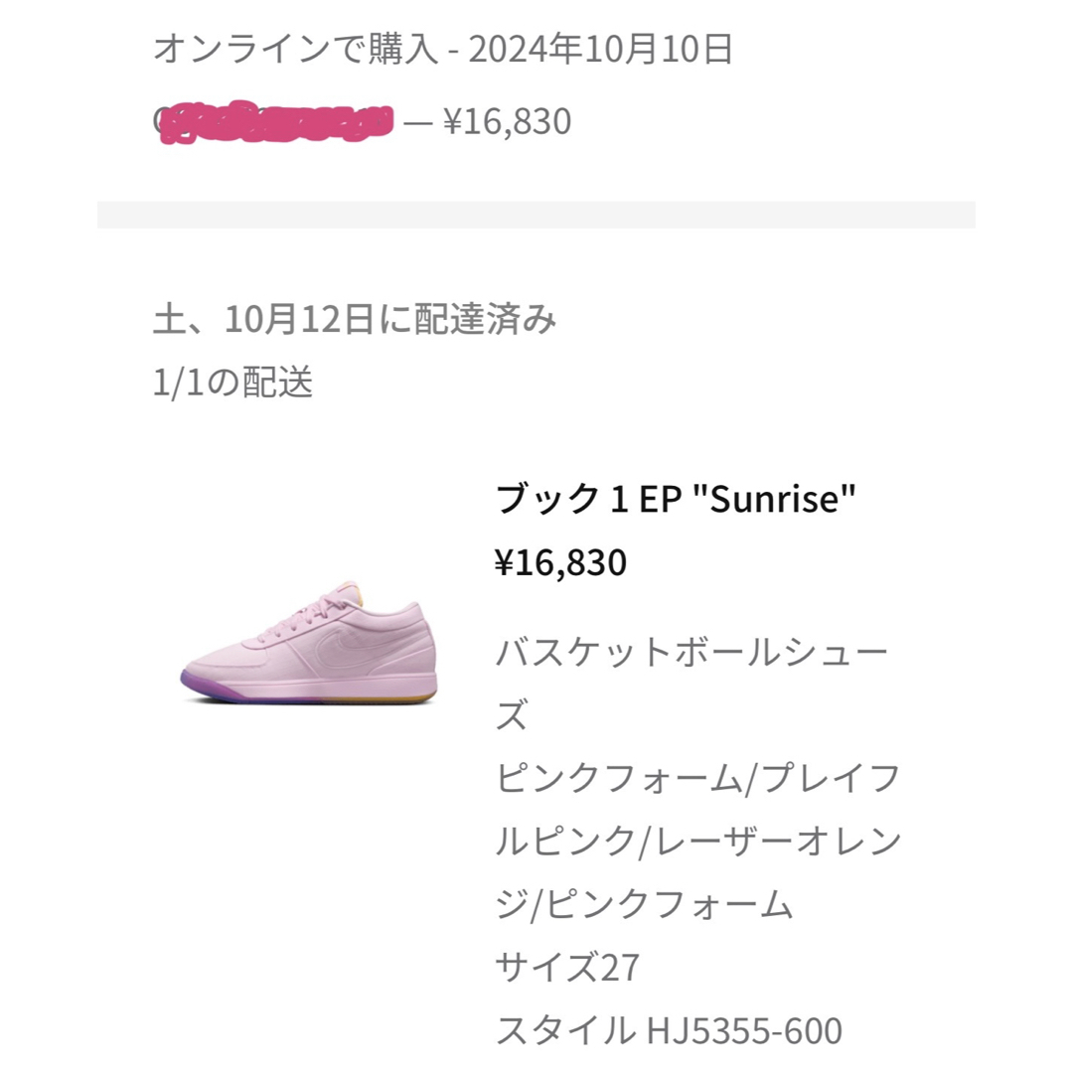Click the product title ブック 1 EP "Sunrise"
Image resolution: width=1073 pixels, height=1073 pixels.
(x=676, y=498)
